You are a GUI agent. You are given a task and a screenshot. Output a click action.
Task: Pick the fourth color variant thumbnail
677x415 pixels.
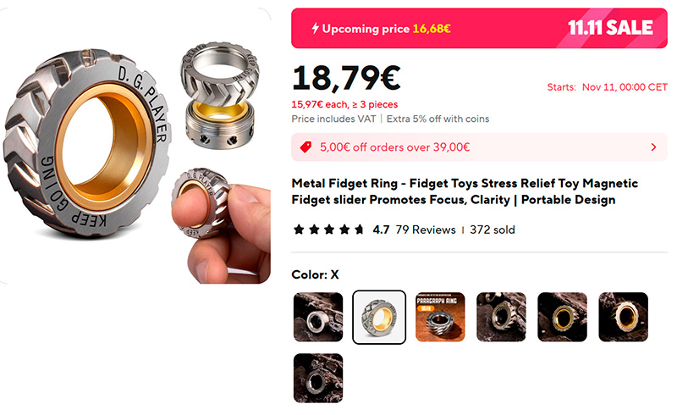(x=501, y=317)
